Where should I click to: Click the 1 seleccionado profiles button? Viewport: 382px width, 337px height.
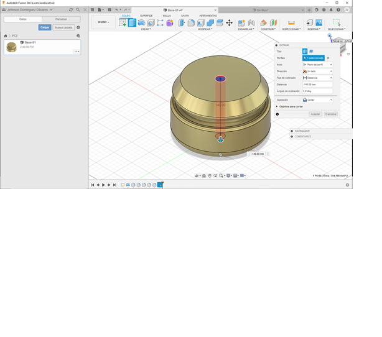(x=314, y=58)
